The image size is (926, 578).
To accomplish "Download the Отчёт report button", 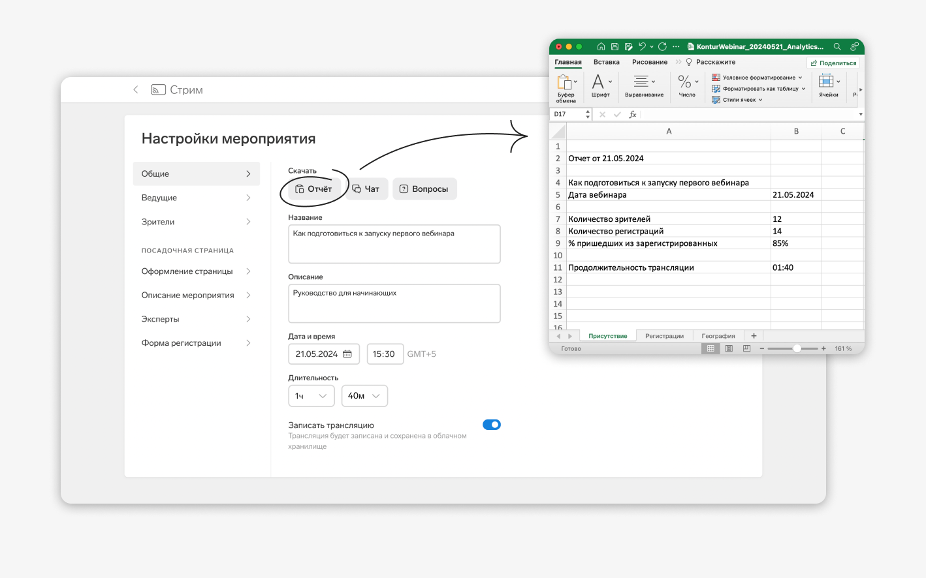I will click(x=313, y=189).
